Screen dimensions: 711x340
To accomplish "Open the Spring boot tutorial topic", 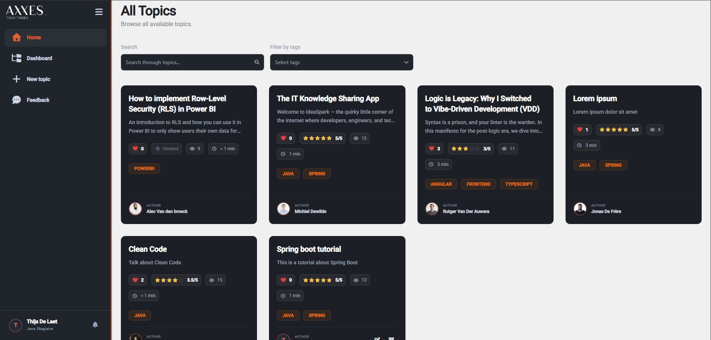I will (309, 249).
